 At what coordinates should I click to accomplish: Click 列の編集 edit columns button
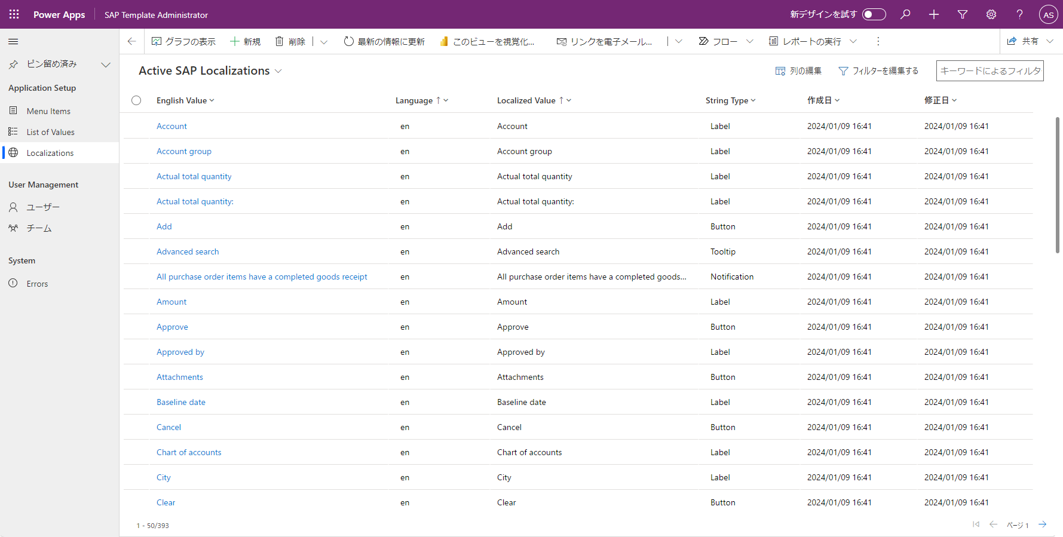click(799, 70)
